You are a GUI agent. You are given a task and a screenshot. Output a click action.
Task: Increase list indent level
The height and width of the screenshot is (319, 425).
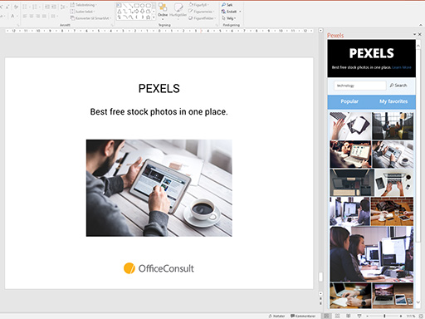(x=54, y=7)
